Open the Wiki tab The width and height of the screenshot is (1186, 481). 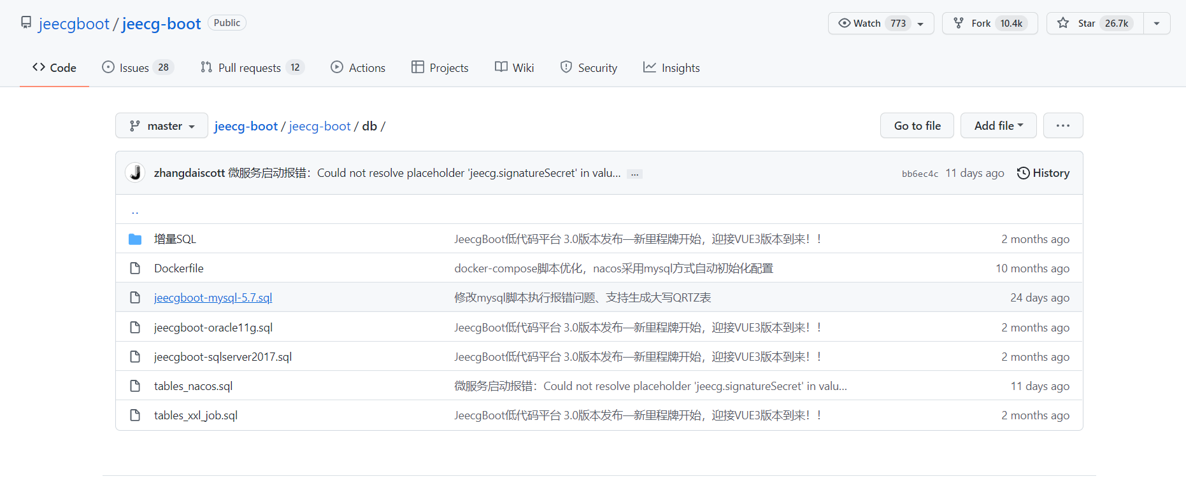pyautogui.click(x=514, y=67)
